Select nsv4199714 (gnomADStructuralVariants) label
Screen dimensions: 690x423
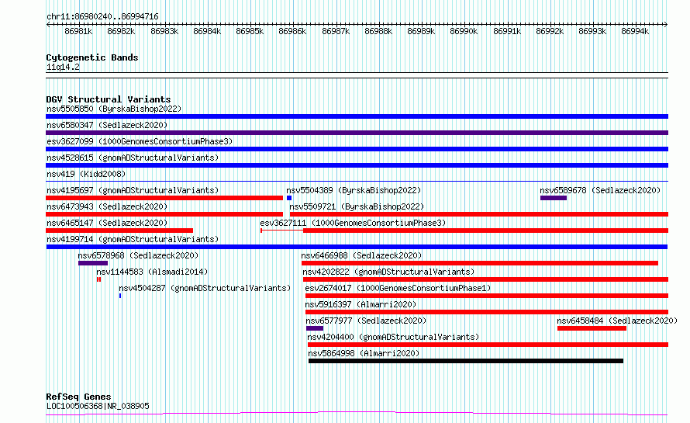(133, 239)
